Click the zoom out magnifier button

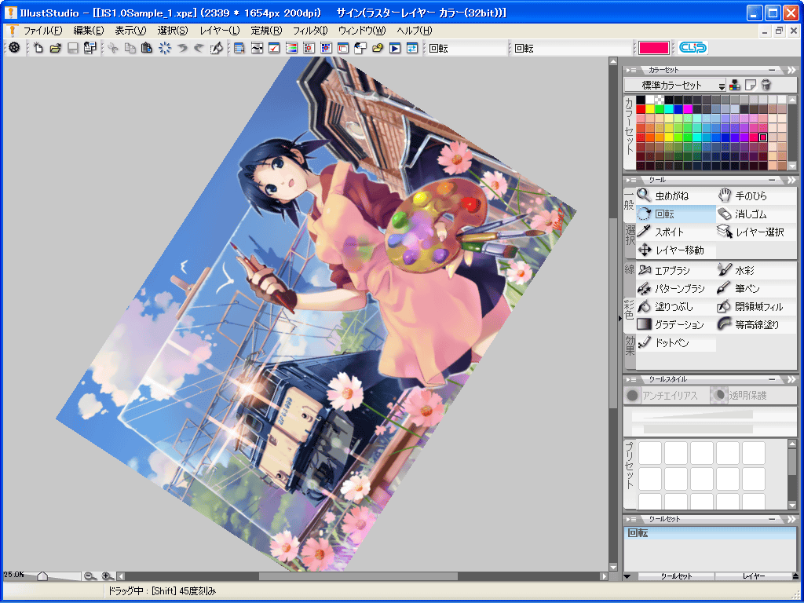tap(90, 576)
